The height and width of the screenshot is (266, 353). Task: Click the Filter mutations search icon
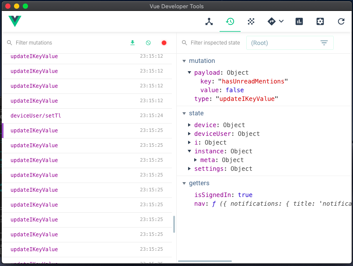coord(9,43)
